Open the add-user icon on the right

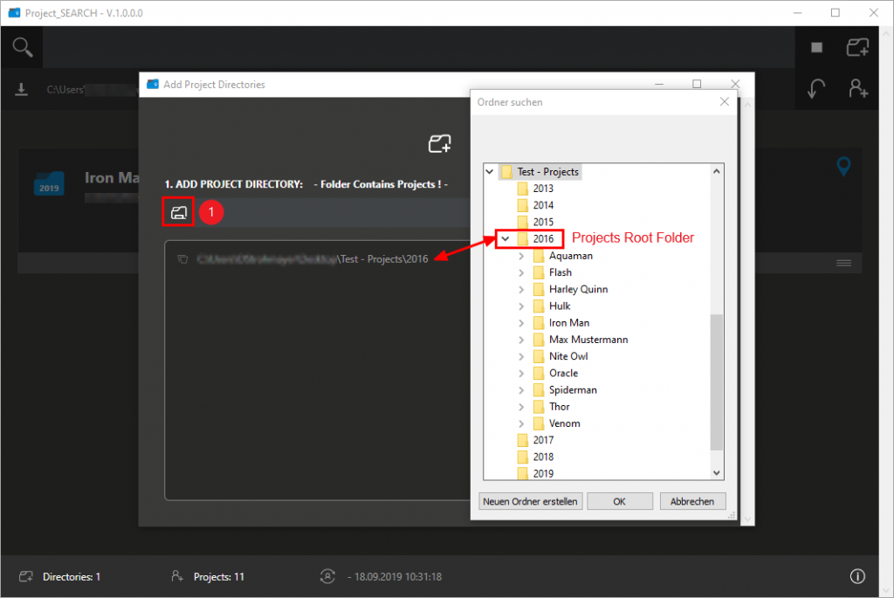857,88
